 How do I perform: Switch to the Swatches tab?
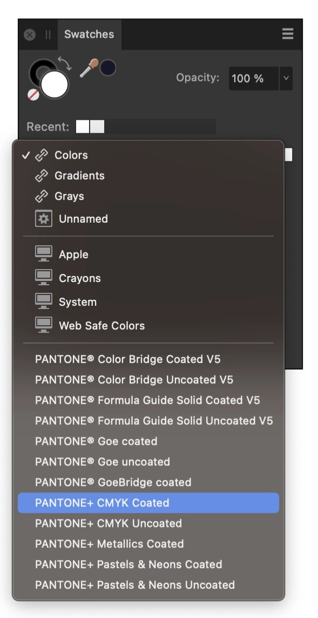click(x=89, y=34)
